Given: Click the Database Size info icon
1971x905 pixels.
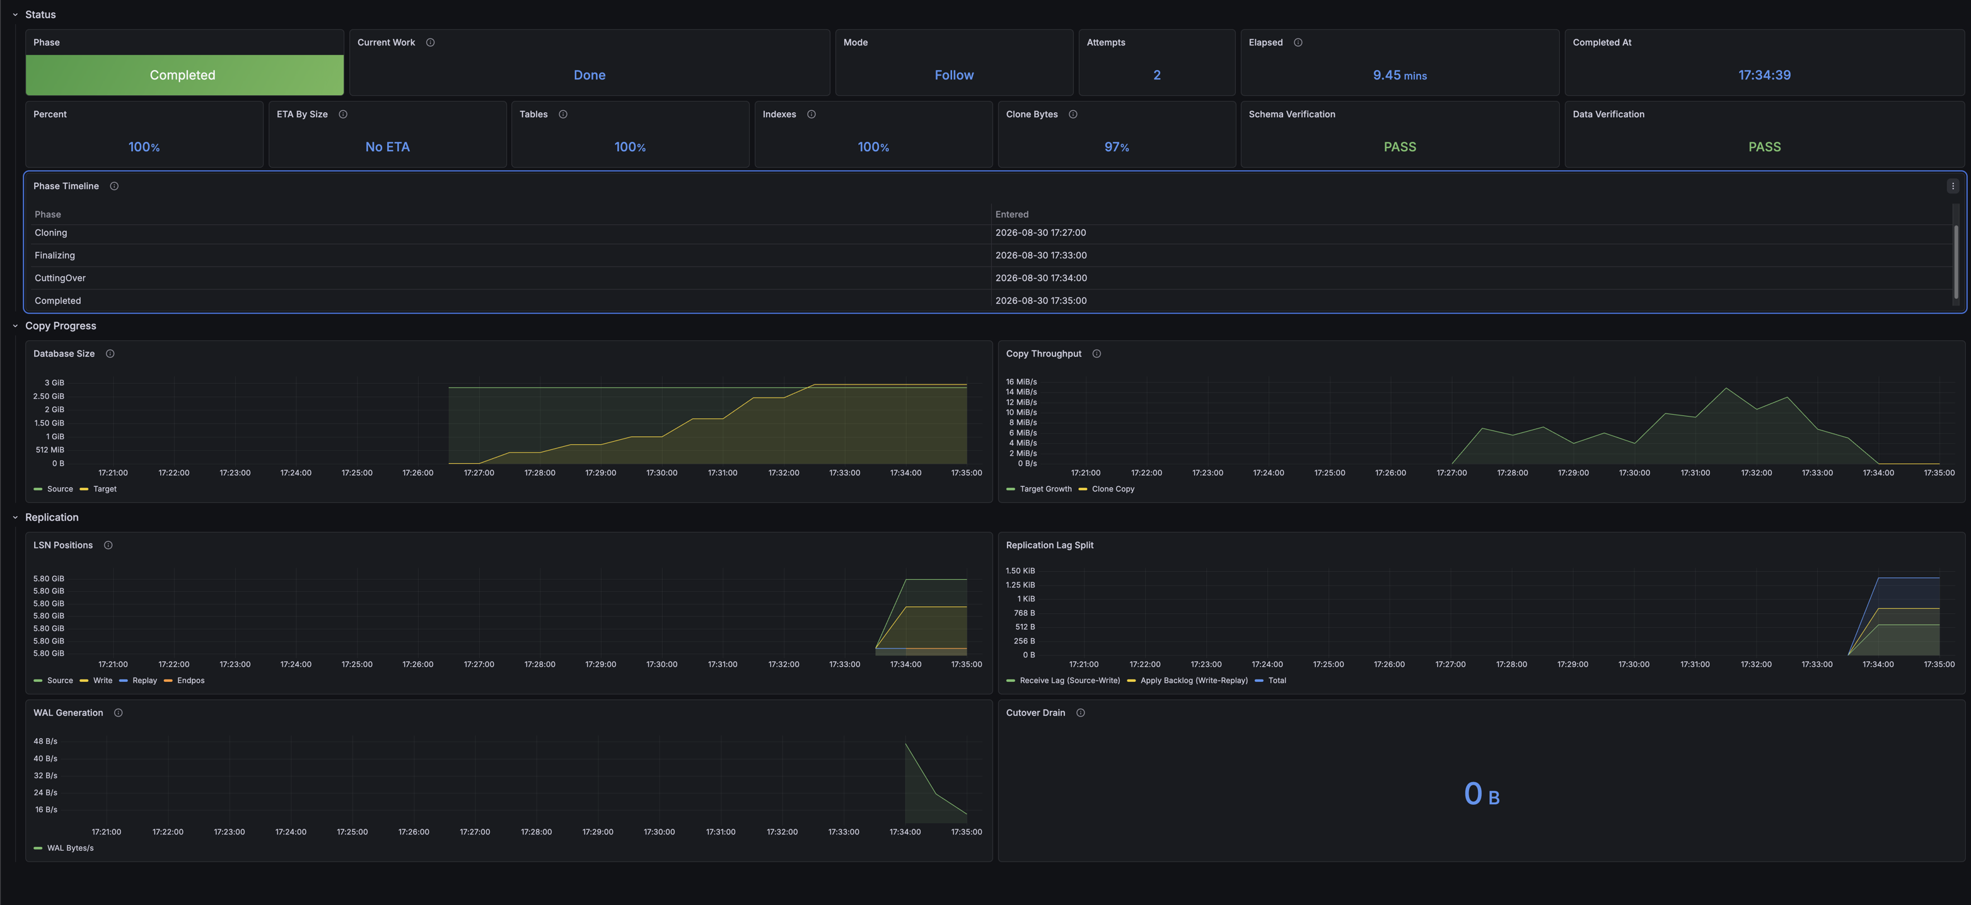Looking at the screenshot, I should pos(110,354).
